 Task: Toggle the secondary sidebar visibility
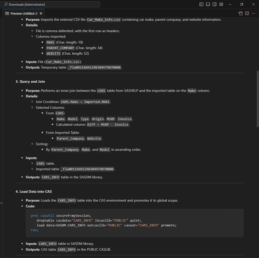(214, 4)
